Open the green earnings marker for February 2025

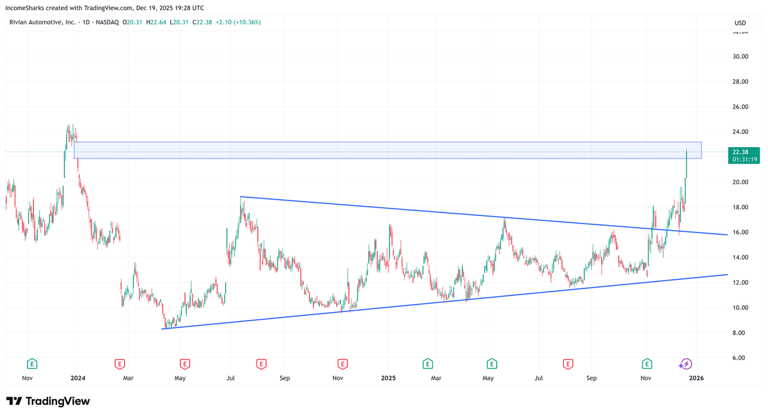point(428,364)
